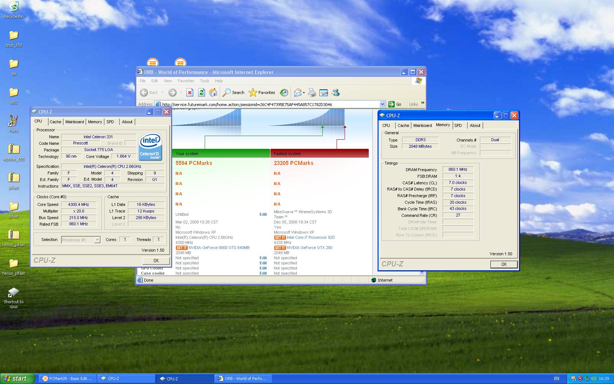Click the Forward arrow in Internet Explorer
Image resolution: width=614 pixels, height=384 pixels.
tap(173, 93)
